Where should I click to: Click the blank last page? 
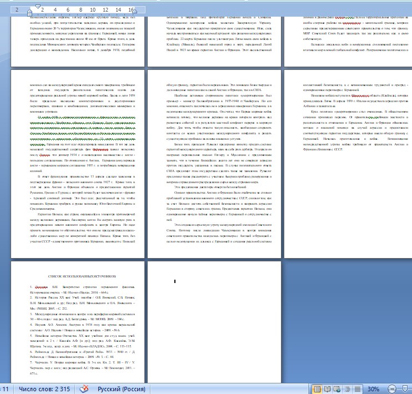(211, 322)
